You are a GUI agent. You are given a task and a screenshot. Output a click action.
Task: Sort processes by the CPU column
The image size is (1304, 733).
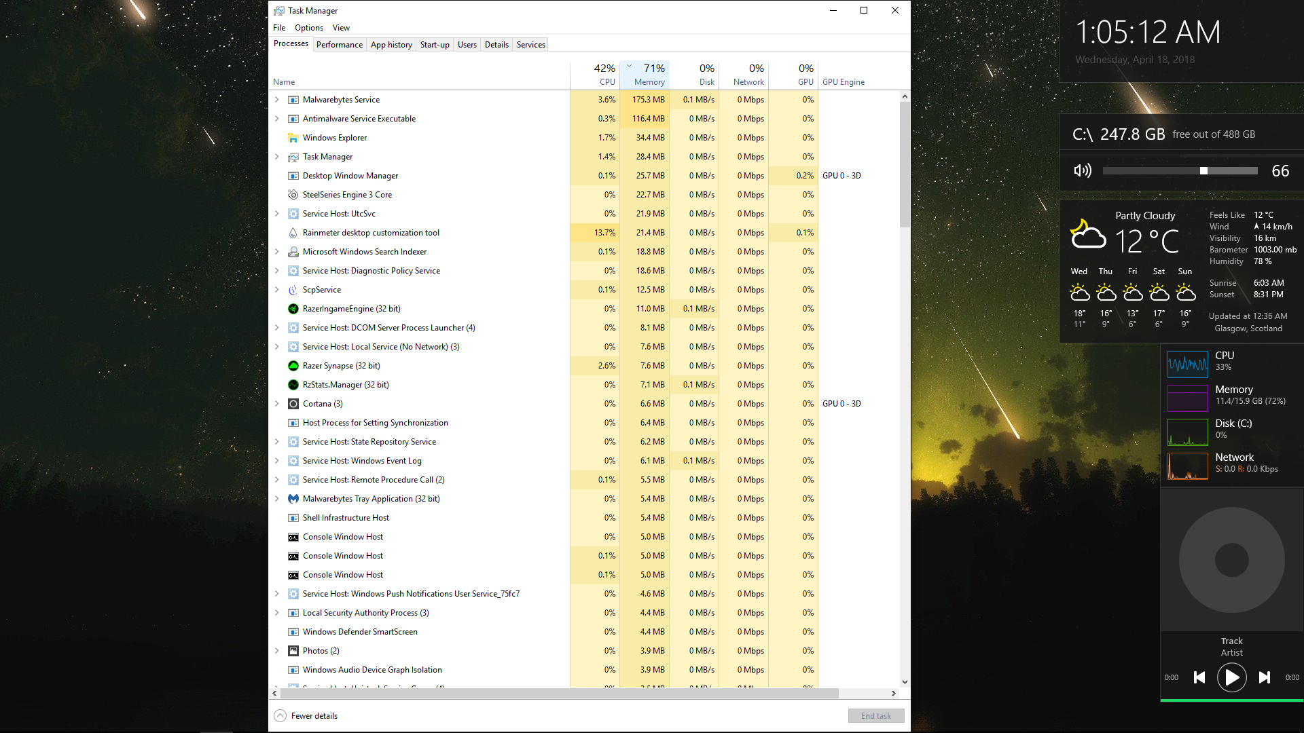[595, 75]
